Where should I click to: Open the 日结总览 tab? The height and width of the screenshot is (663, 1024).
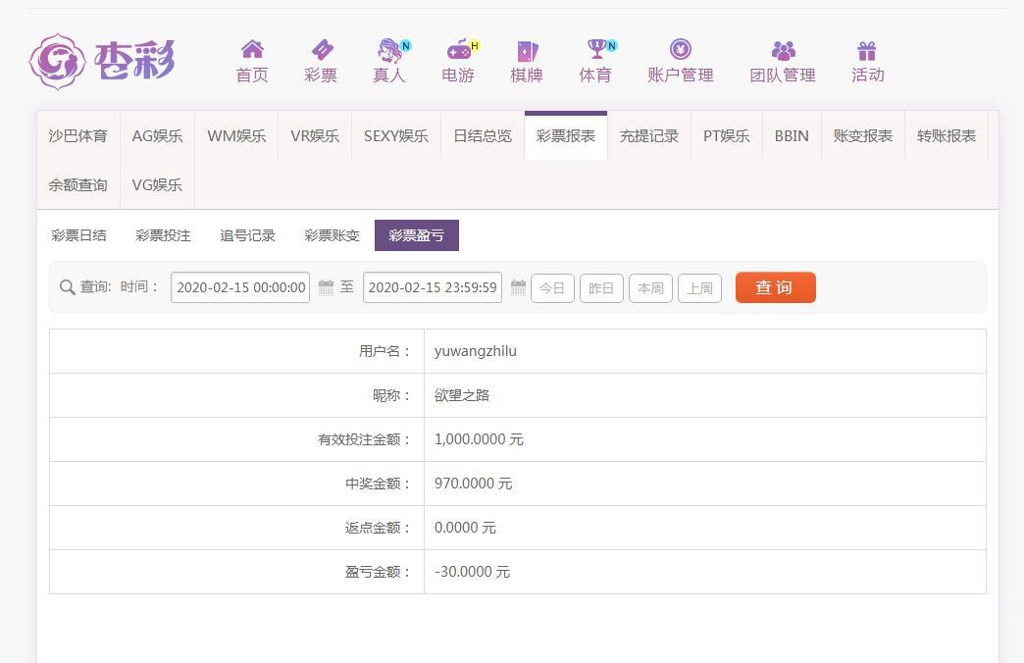[x=482, y=136]
